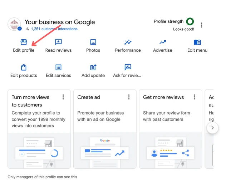Click the bar chart icon beside interactions
Viewport: 226px width, 188px height.
coord(27,29)
